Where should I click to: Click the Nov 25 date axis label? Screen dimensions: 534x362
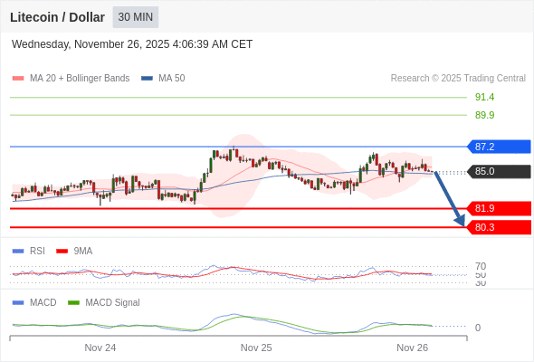tap(256, 348)
